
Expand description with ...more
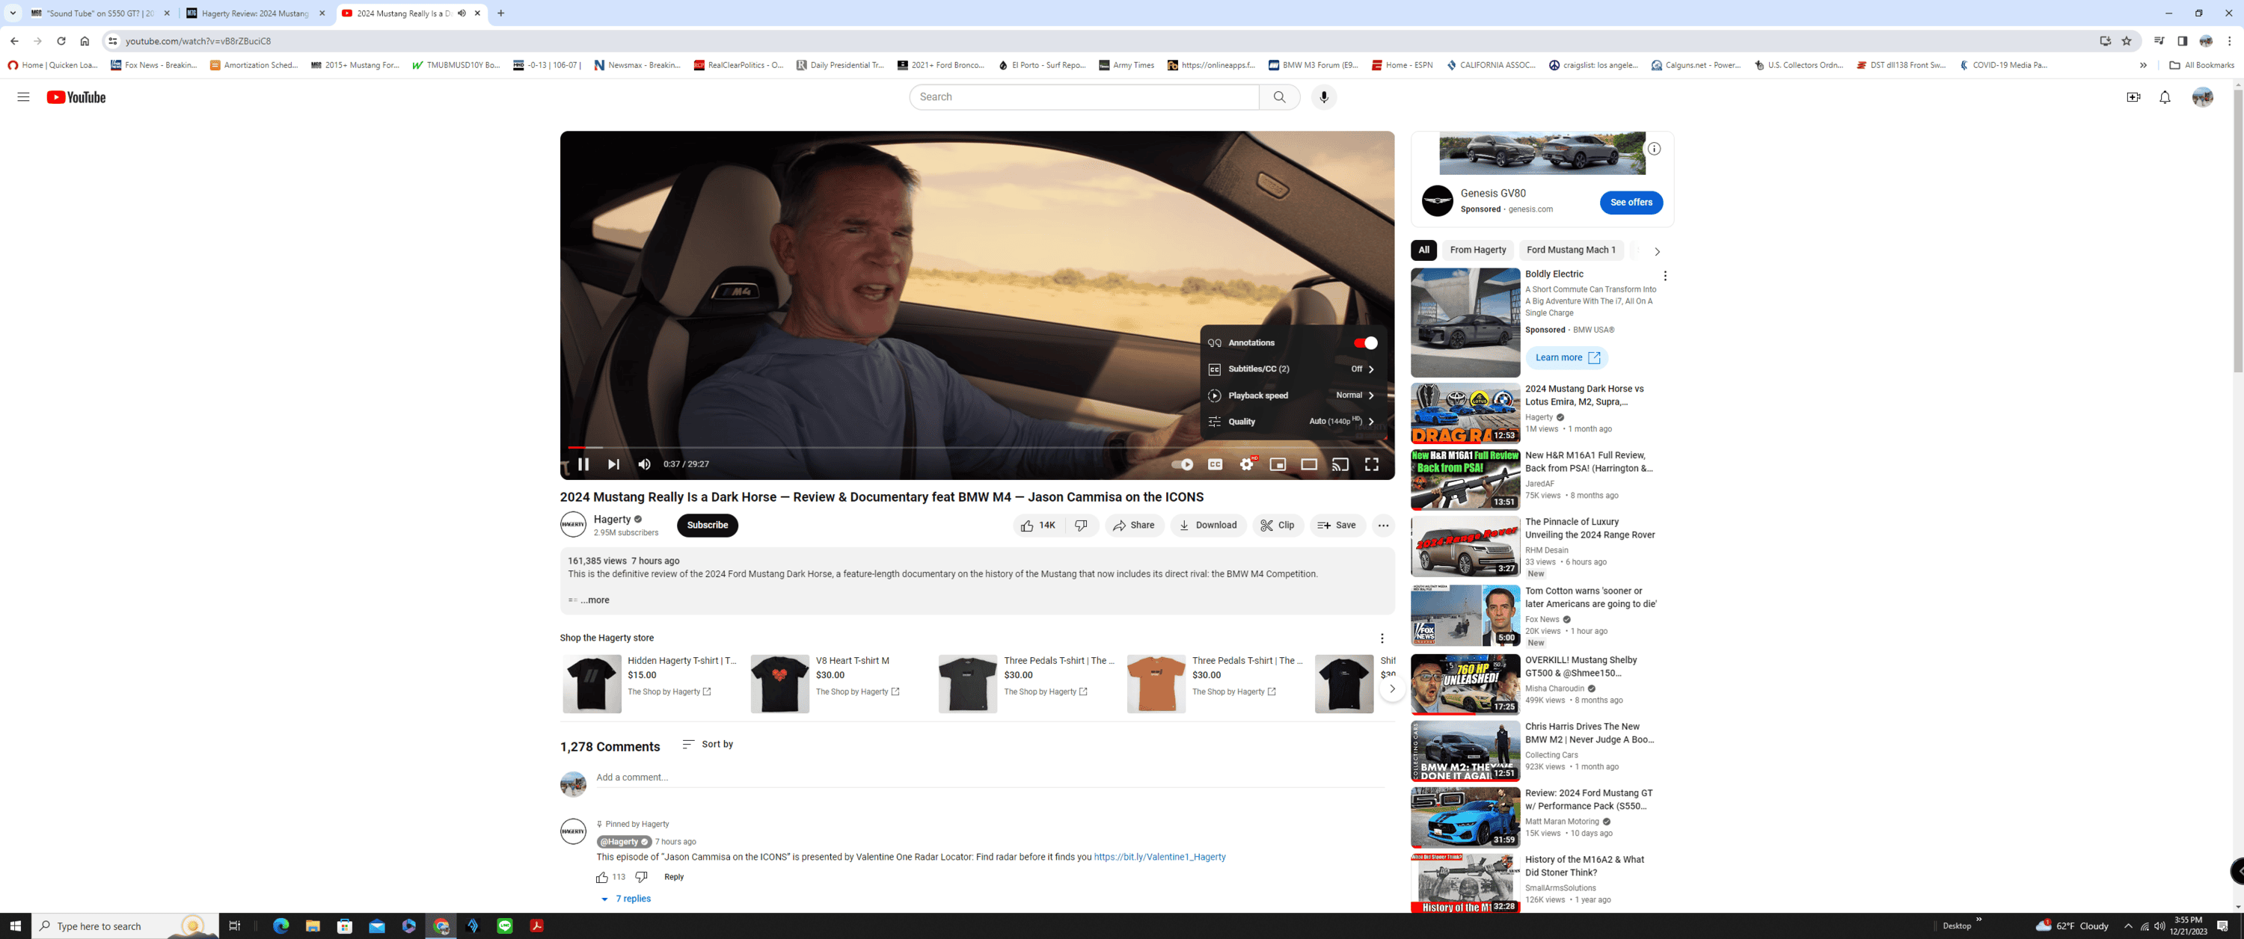[595, 600]
